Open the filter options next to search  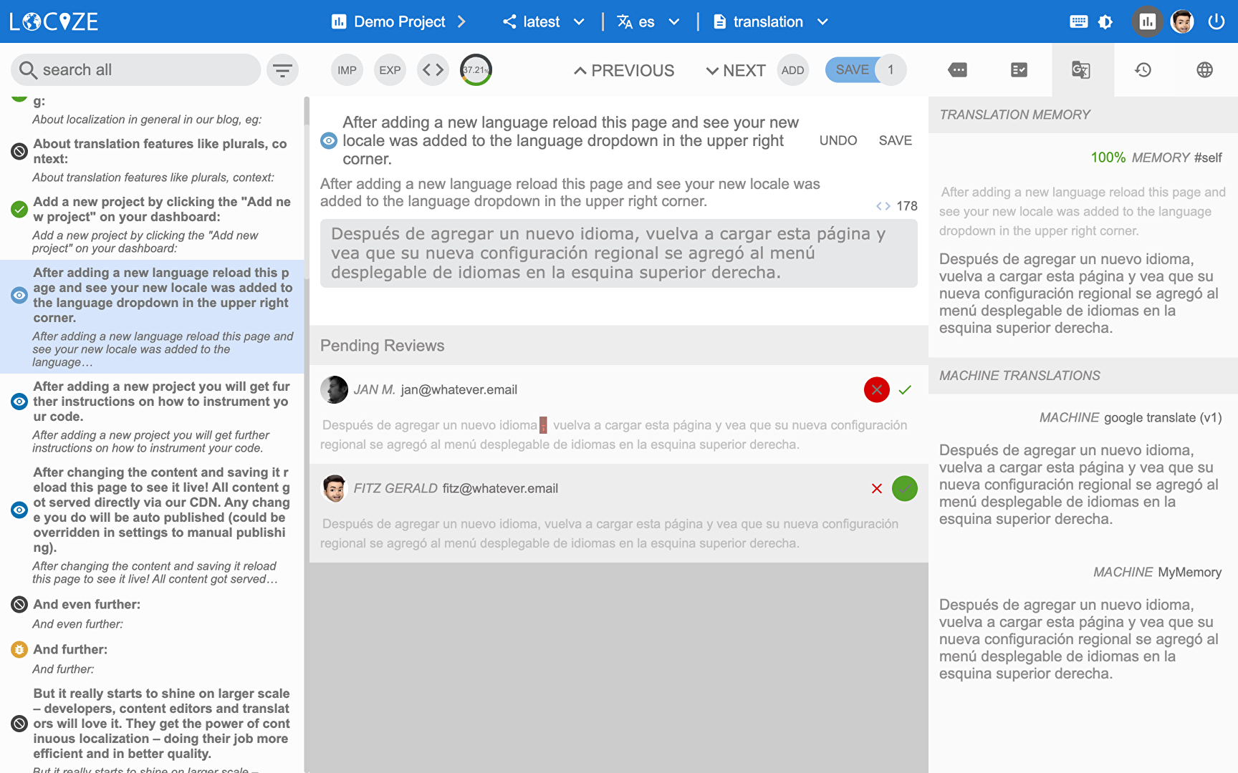[282, 70]
